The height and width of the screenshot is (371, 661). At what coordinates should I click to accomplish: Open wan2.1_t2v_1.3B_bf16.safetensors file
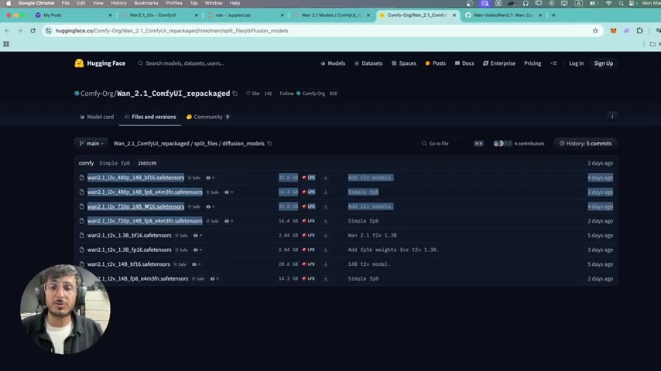tap(129, 236)
